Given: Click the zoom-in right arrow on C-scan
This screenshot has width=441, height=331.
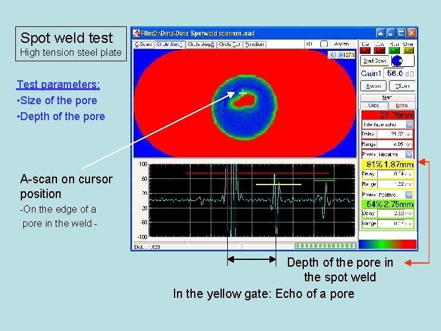Looking at the screenshot, I should tap(341, 55).
